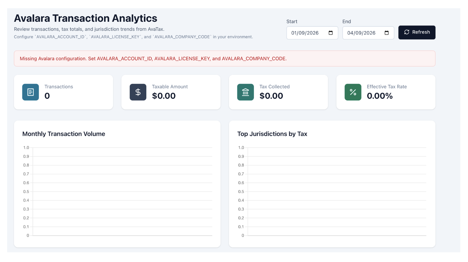Click the missing Avalara configuration warning banner

tap(224, 59)
